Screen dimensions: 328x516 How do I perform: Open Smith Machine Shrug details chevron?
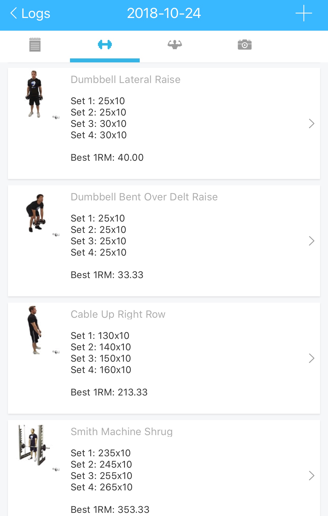(x=312, y=476)
